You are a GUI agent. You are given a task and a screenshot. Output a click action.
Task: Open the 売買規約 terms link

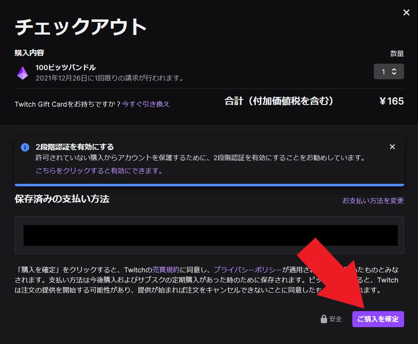pyautogui.click(x=166, y=270)
